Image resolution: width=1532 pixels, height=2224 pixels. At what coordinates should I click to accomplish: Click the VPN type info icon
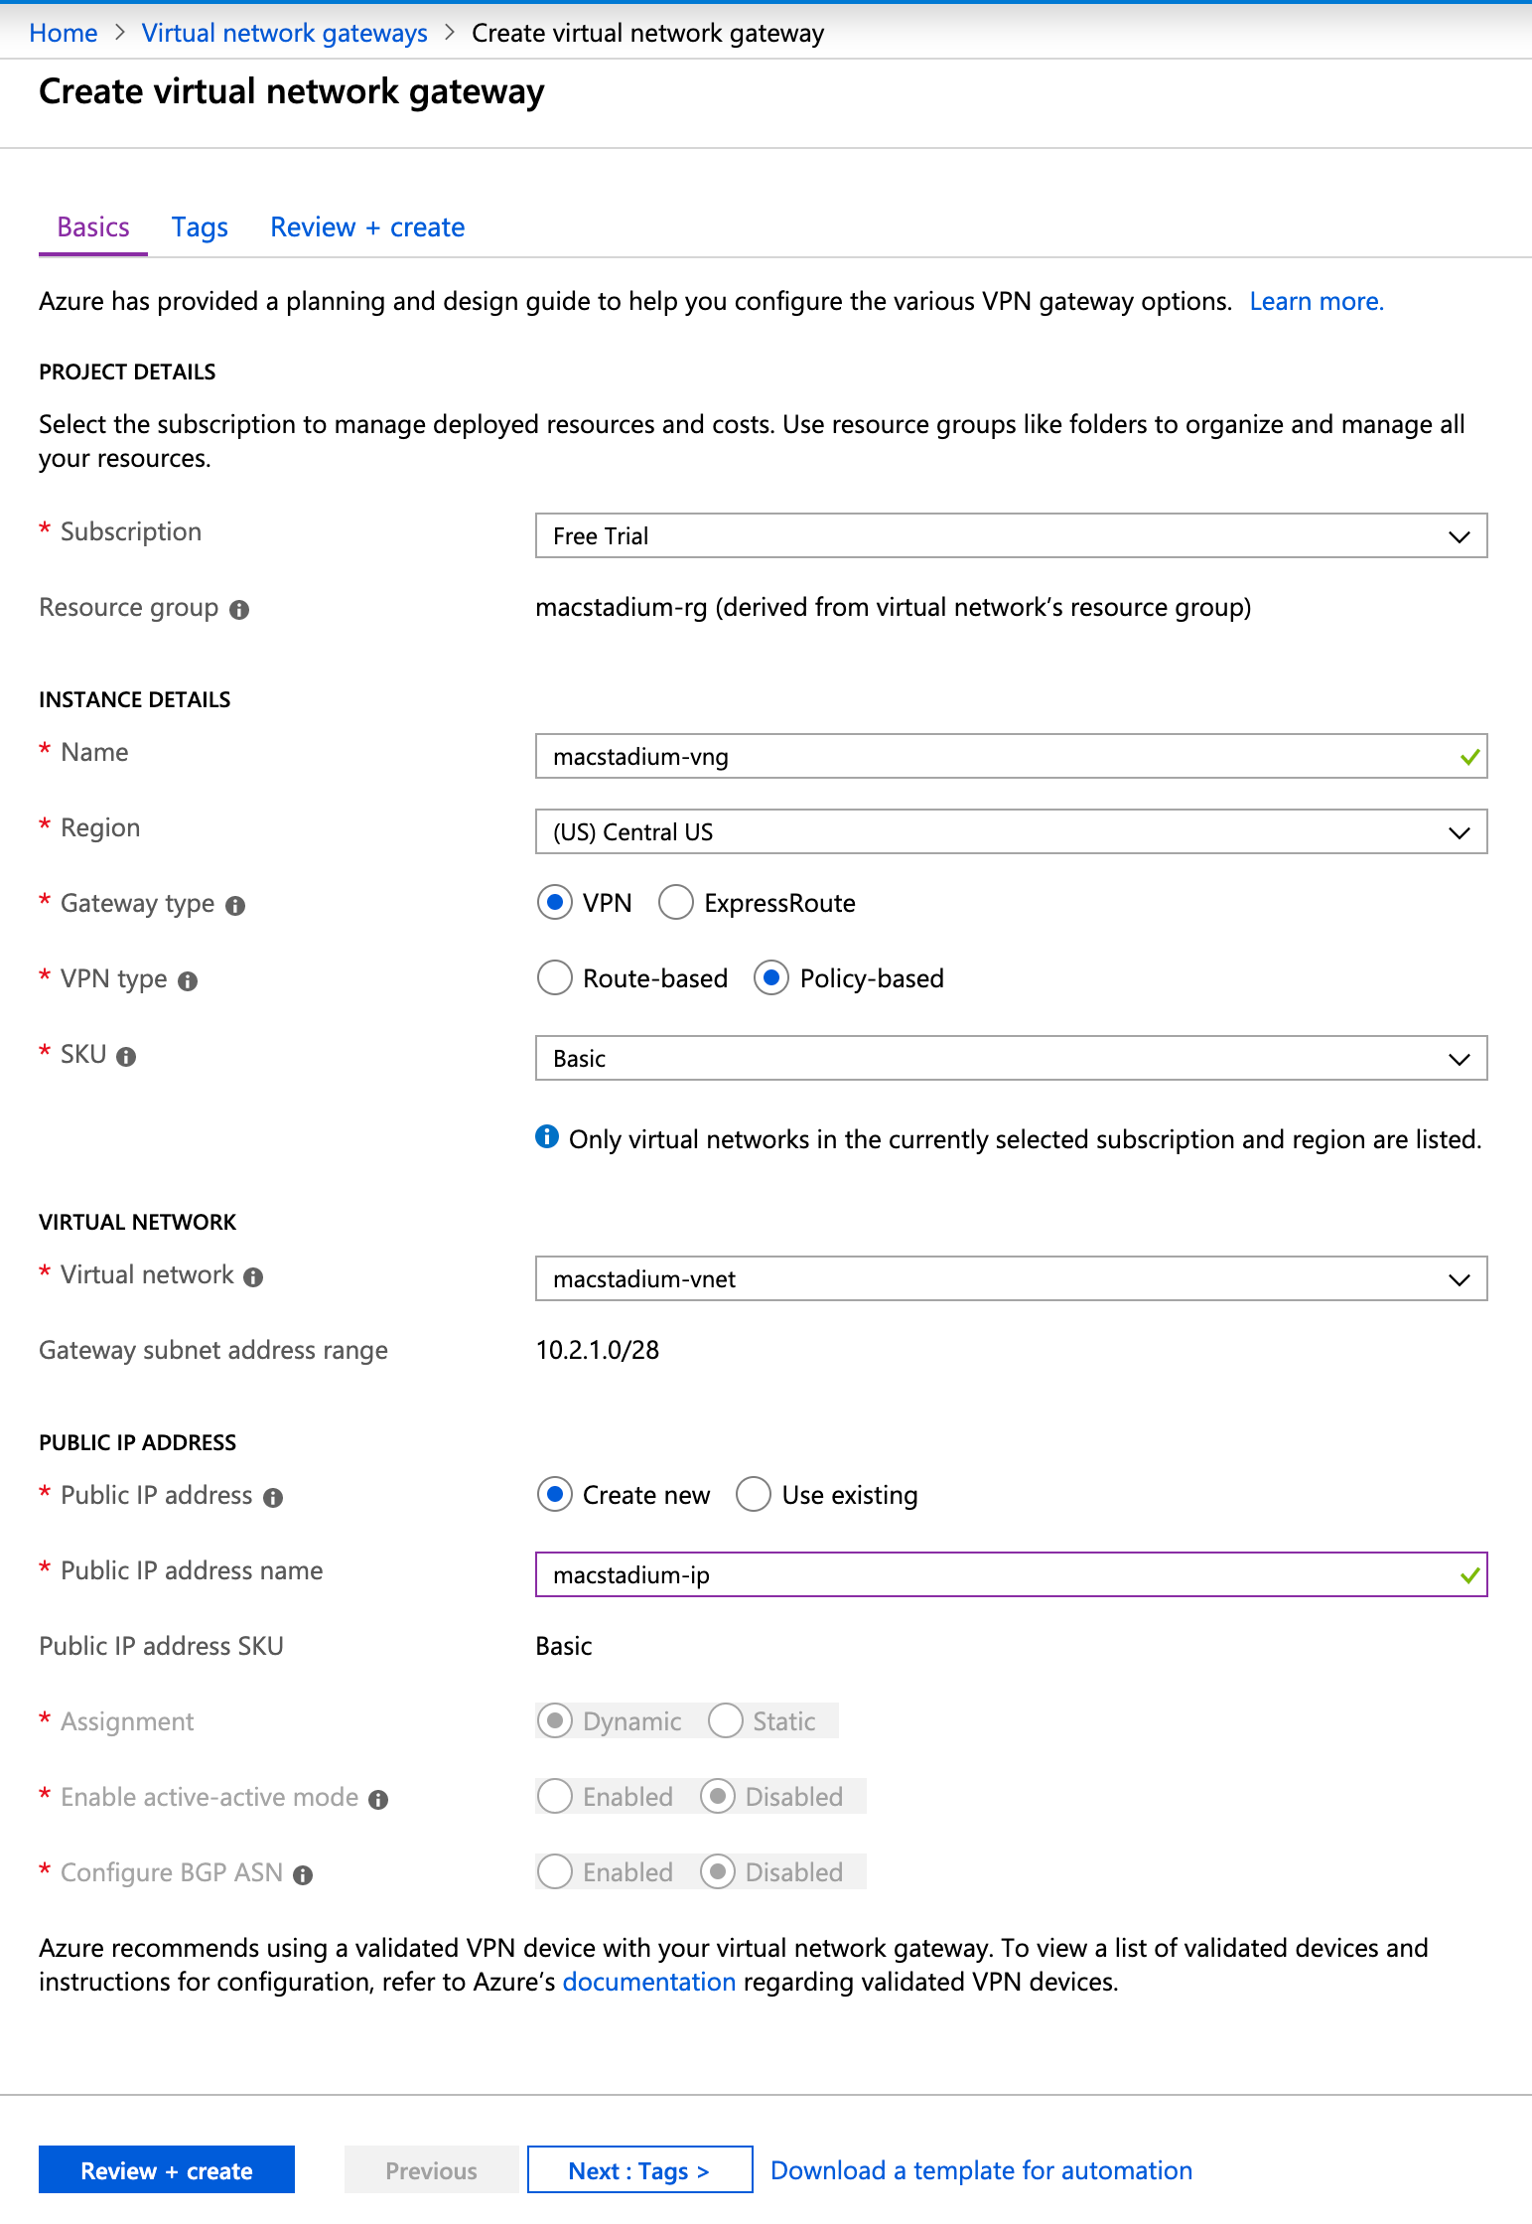(x=189, y=980)
